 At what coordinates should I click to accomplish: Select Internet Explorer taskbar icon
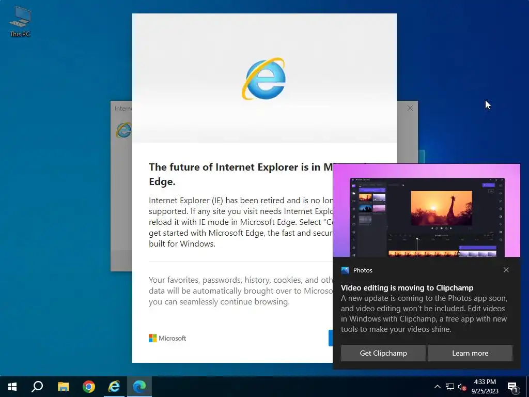(x=114, y=387)
